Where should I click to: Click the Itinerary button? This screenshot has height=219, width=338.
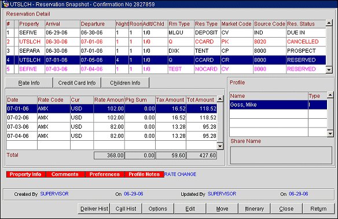[254, 209]
